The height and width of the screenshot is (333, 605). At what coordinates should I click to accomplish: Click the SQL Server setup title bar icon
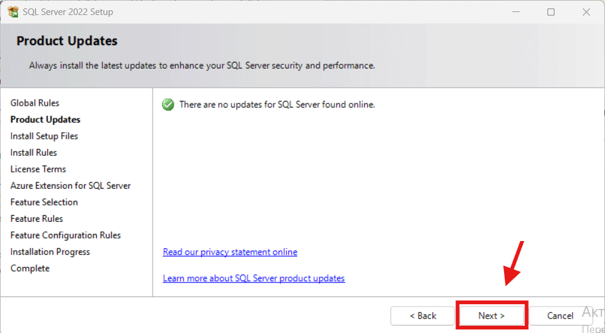point(13,12)
